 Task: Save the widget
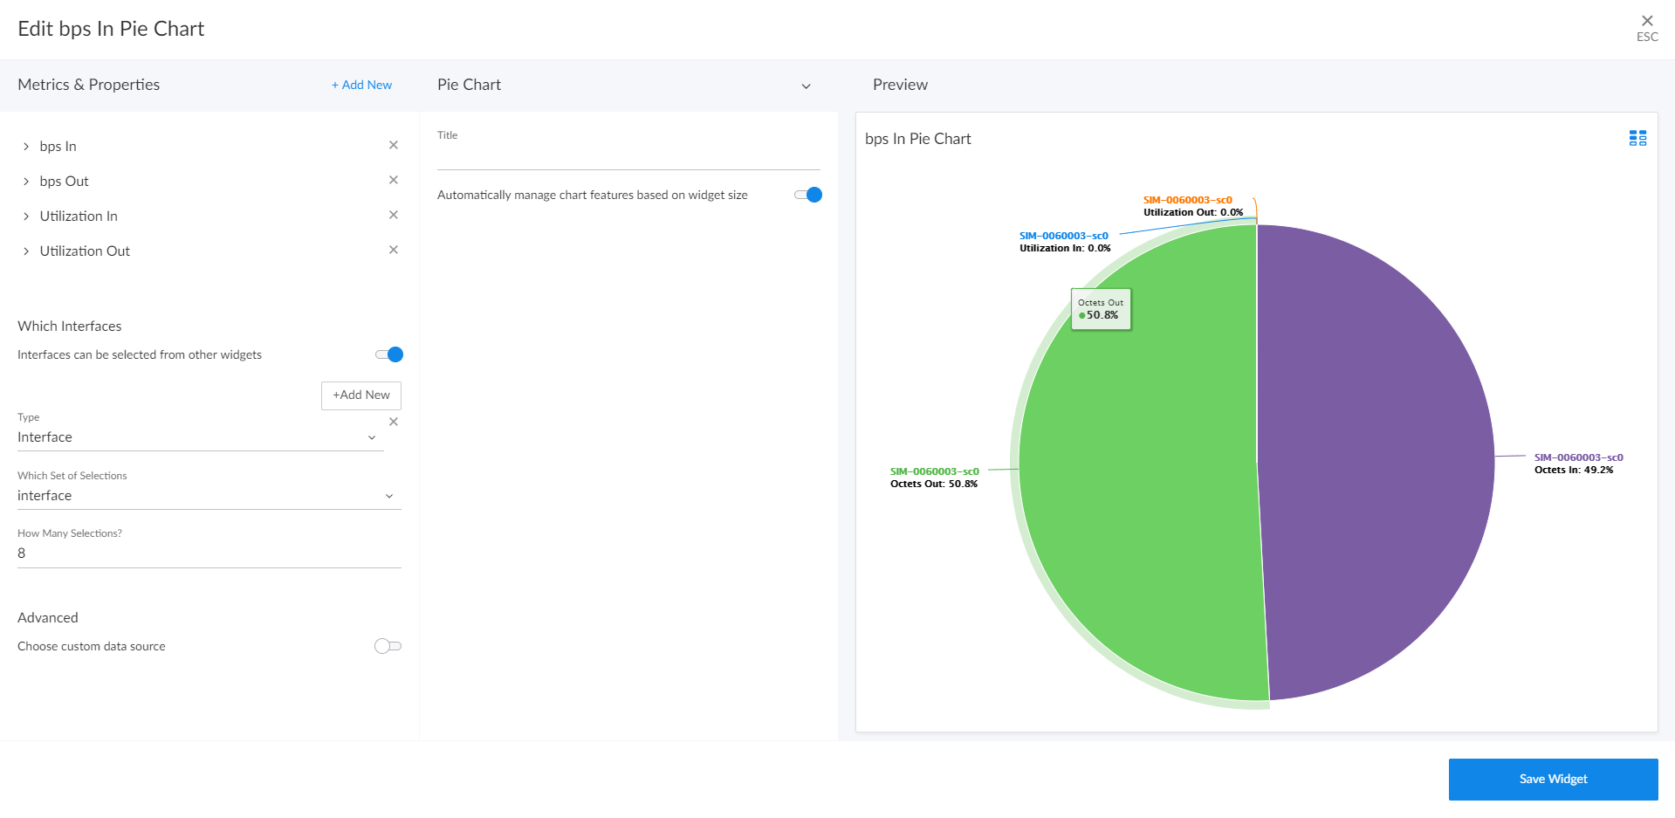click(x=1553, y=779)
